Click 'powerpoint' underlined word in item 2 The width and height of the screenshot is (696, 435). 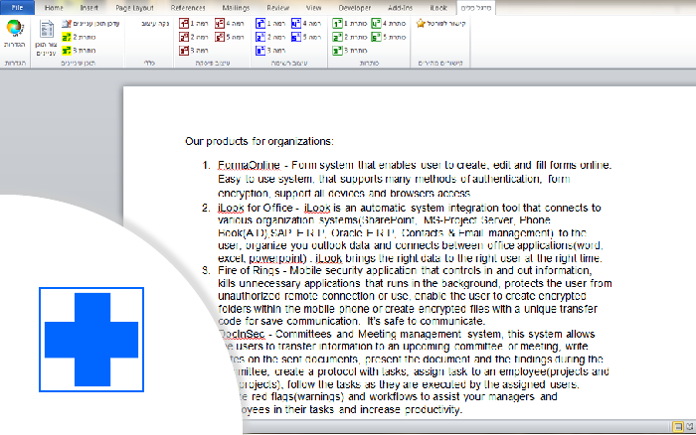pyautogui.click(x=277, y=258)
